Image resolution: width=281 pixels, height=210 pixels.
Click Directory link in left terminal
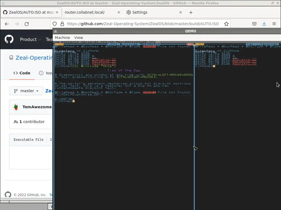[x=64, y=51]
